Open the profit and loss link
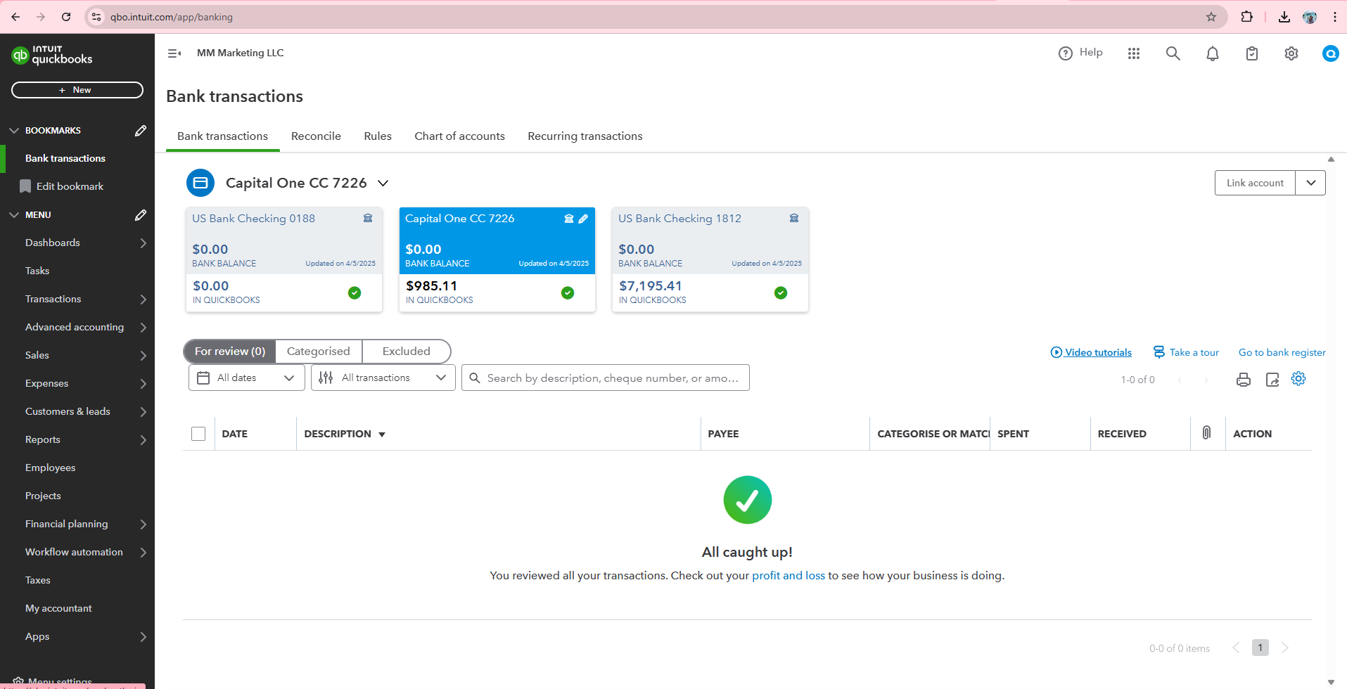Viewport: 1347px width, 689px height. (x=789, y=575)
